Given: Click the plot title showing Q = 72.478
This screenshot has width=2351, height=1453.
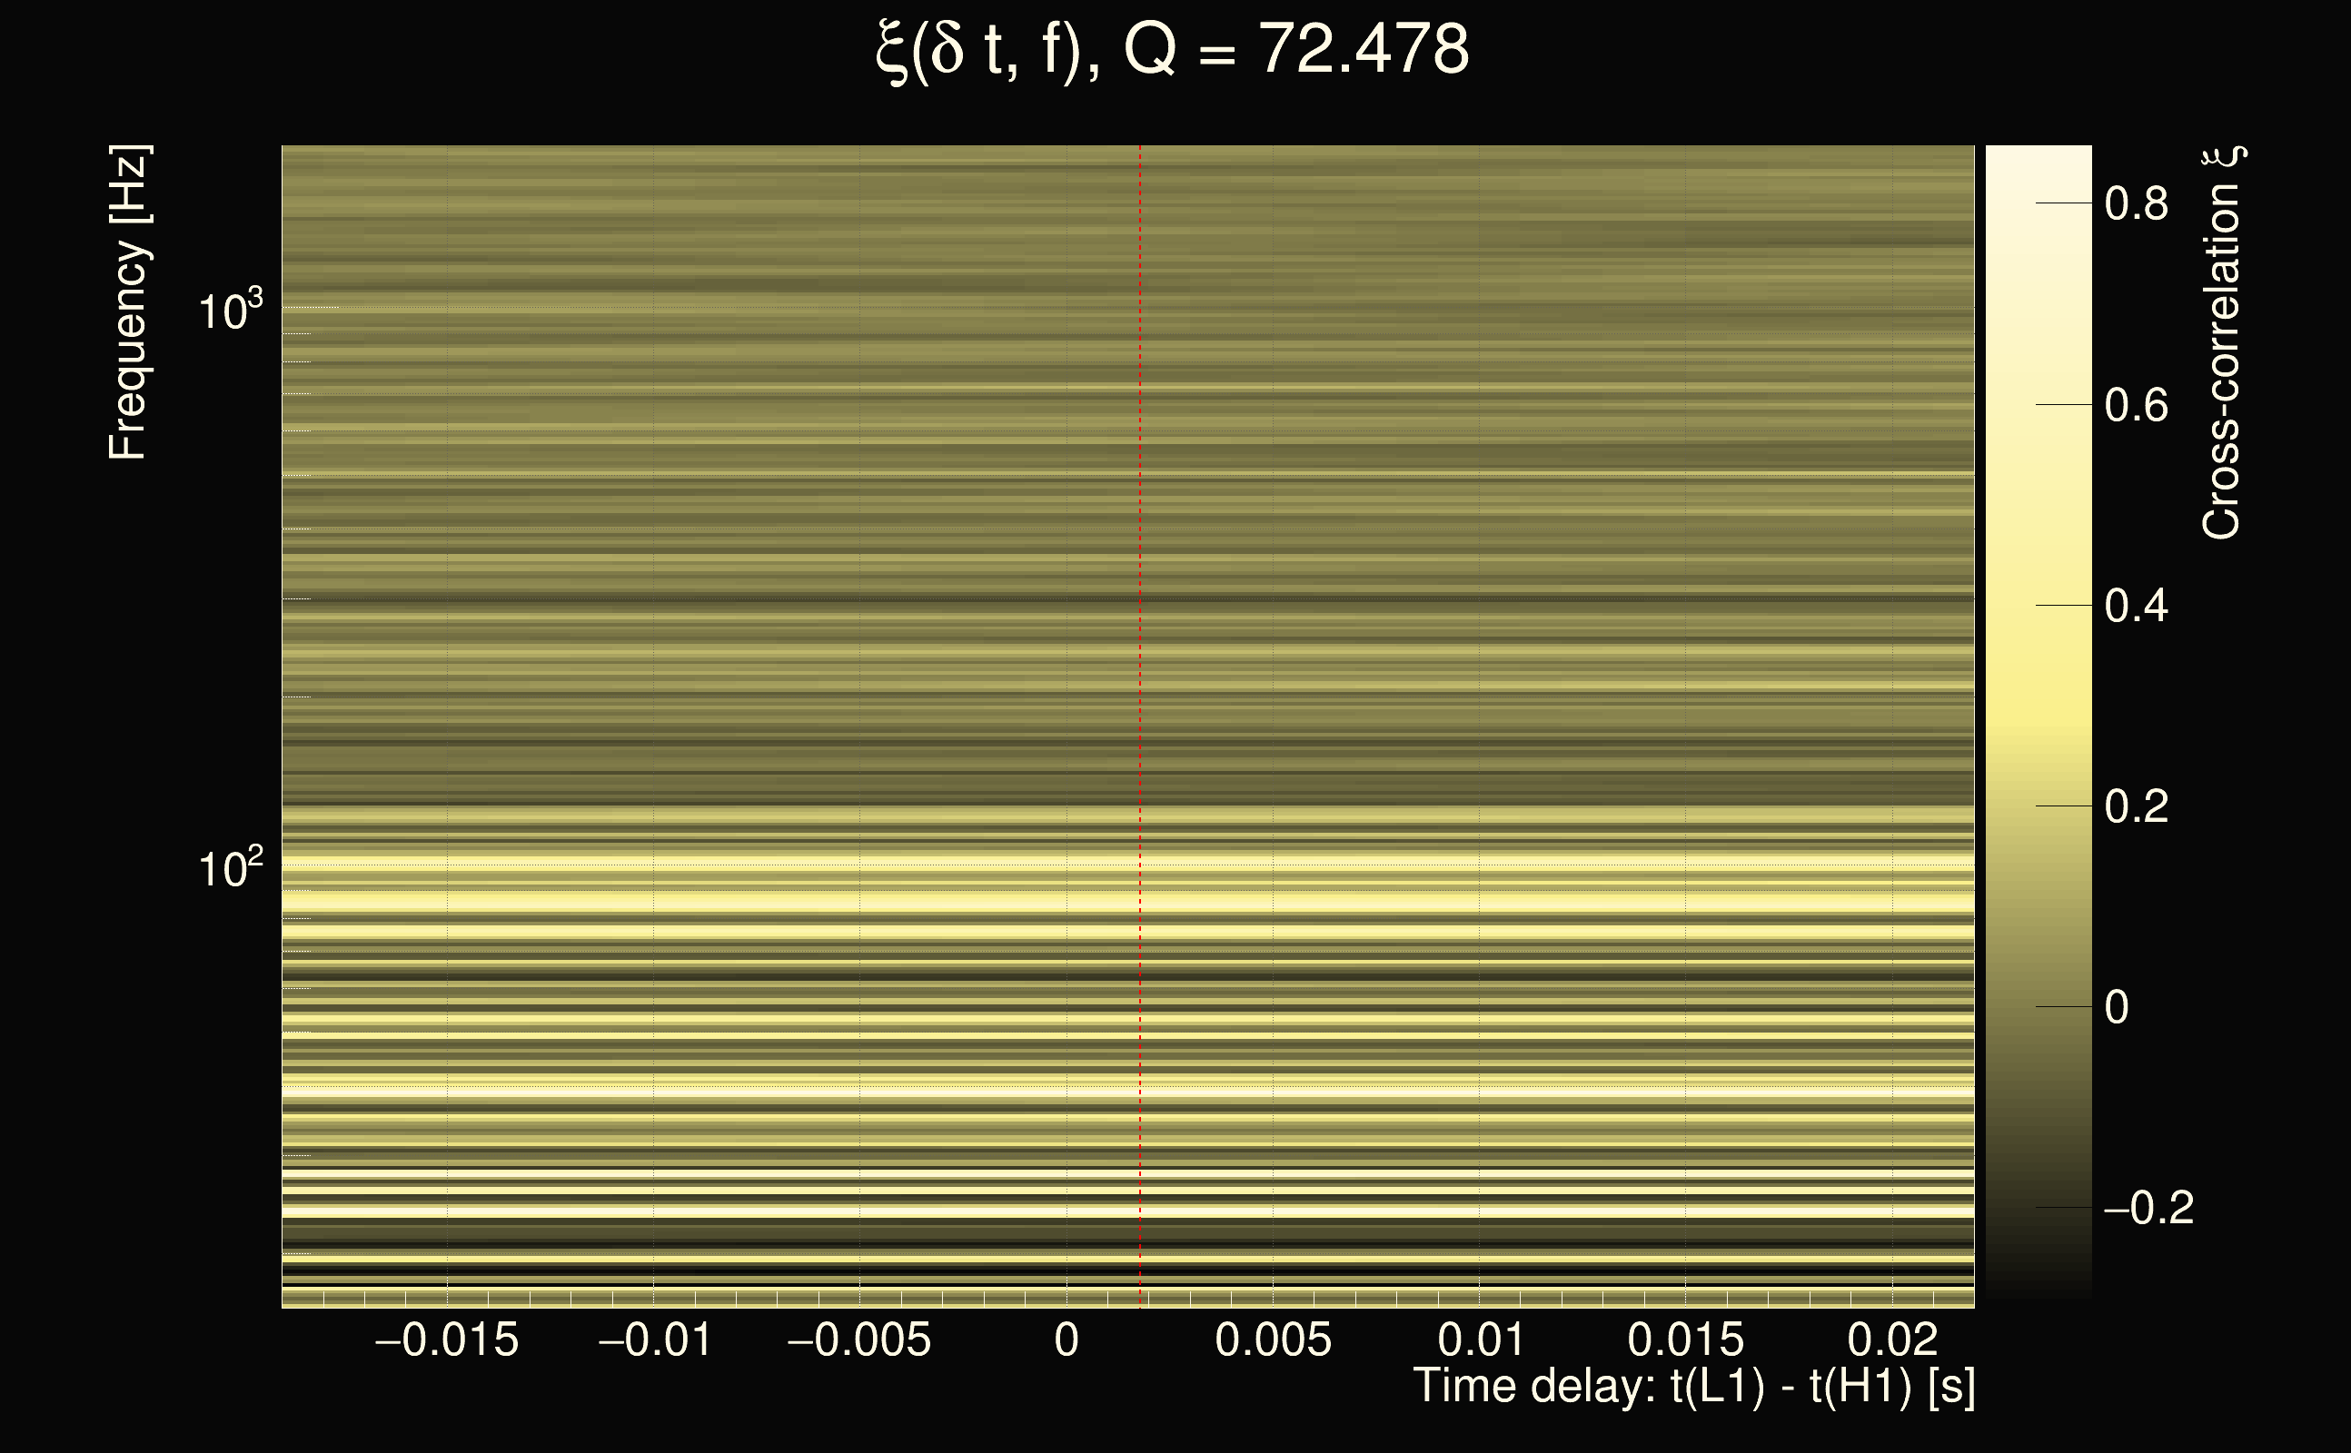Looking at the screenshot, I should tap(1173, 50).
